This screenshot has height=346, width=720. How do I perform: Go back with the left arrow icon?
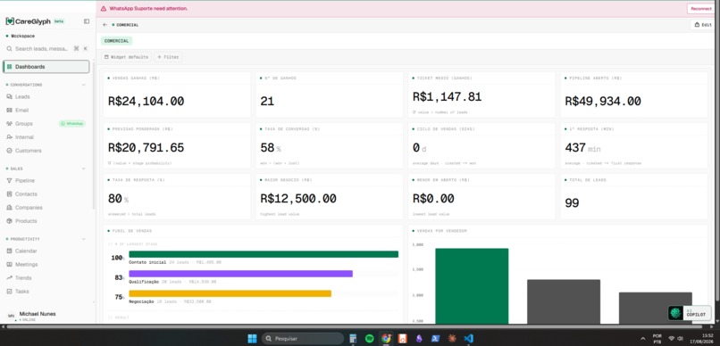[x=105, y=25]
